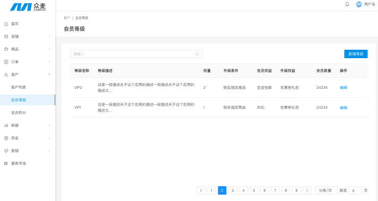Image resolution: width=378 pixels, height=201 pixels.
Task: Click the 会员数量 column header
Action: (x=324, y=70)
